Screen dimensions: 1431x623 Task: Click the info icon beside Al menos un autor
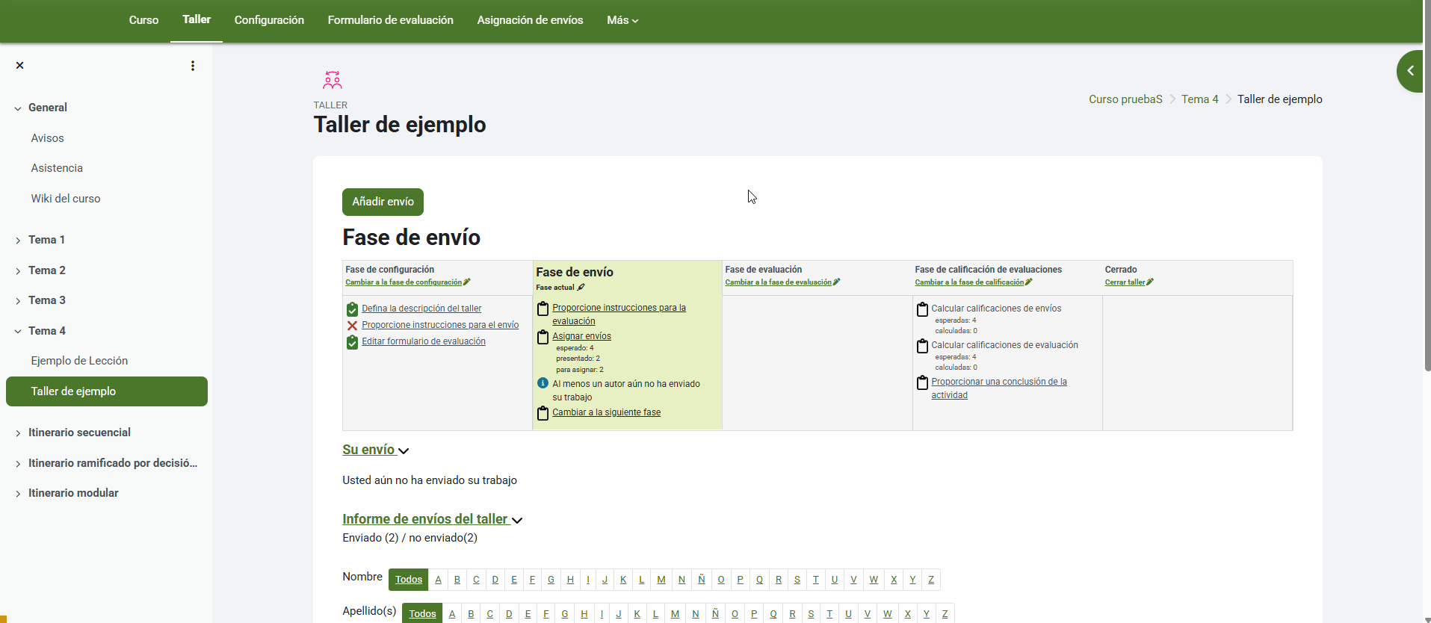click(x=543, y=383)
